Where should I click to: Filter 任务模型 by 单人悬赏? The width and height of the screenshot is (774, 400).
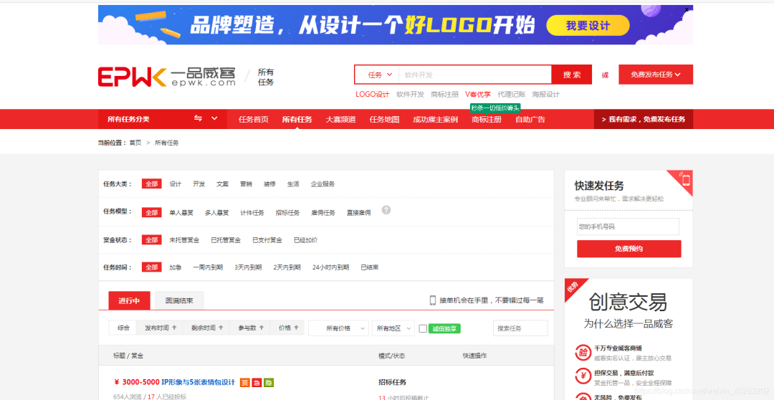point(181,212)
